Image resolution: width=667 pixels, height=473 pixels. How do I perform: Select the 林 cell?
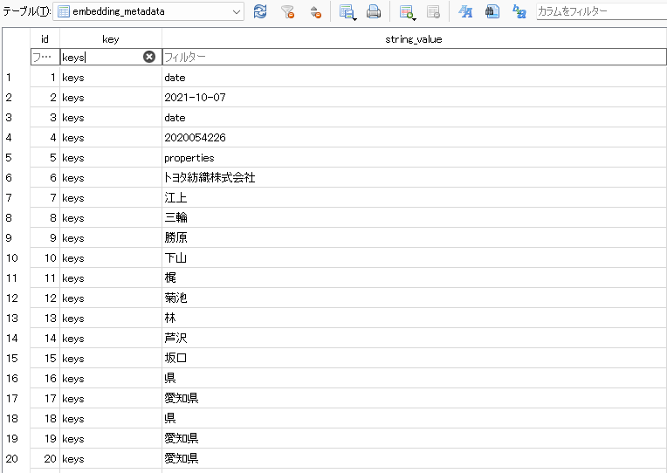click(414, 319)
